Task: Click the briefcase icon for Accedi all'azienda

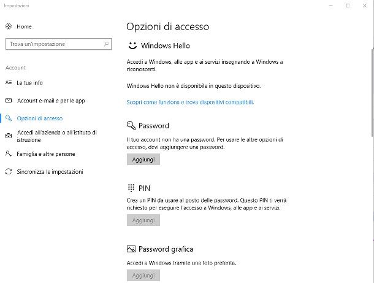Action: point(9,136)
